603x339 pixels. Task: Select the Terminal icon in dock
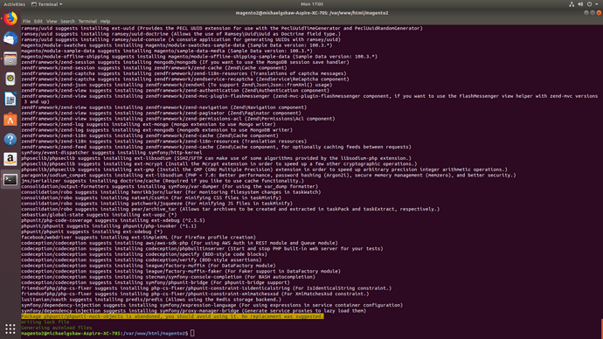[10, 179]
